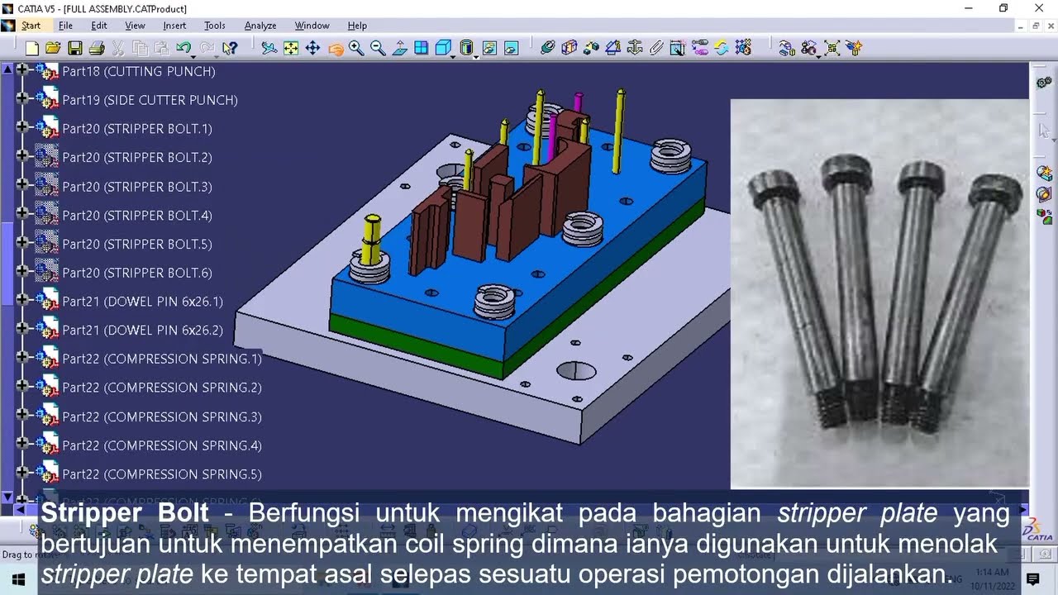Swap visible space
The image size is (1058, 595).
511,49
